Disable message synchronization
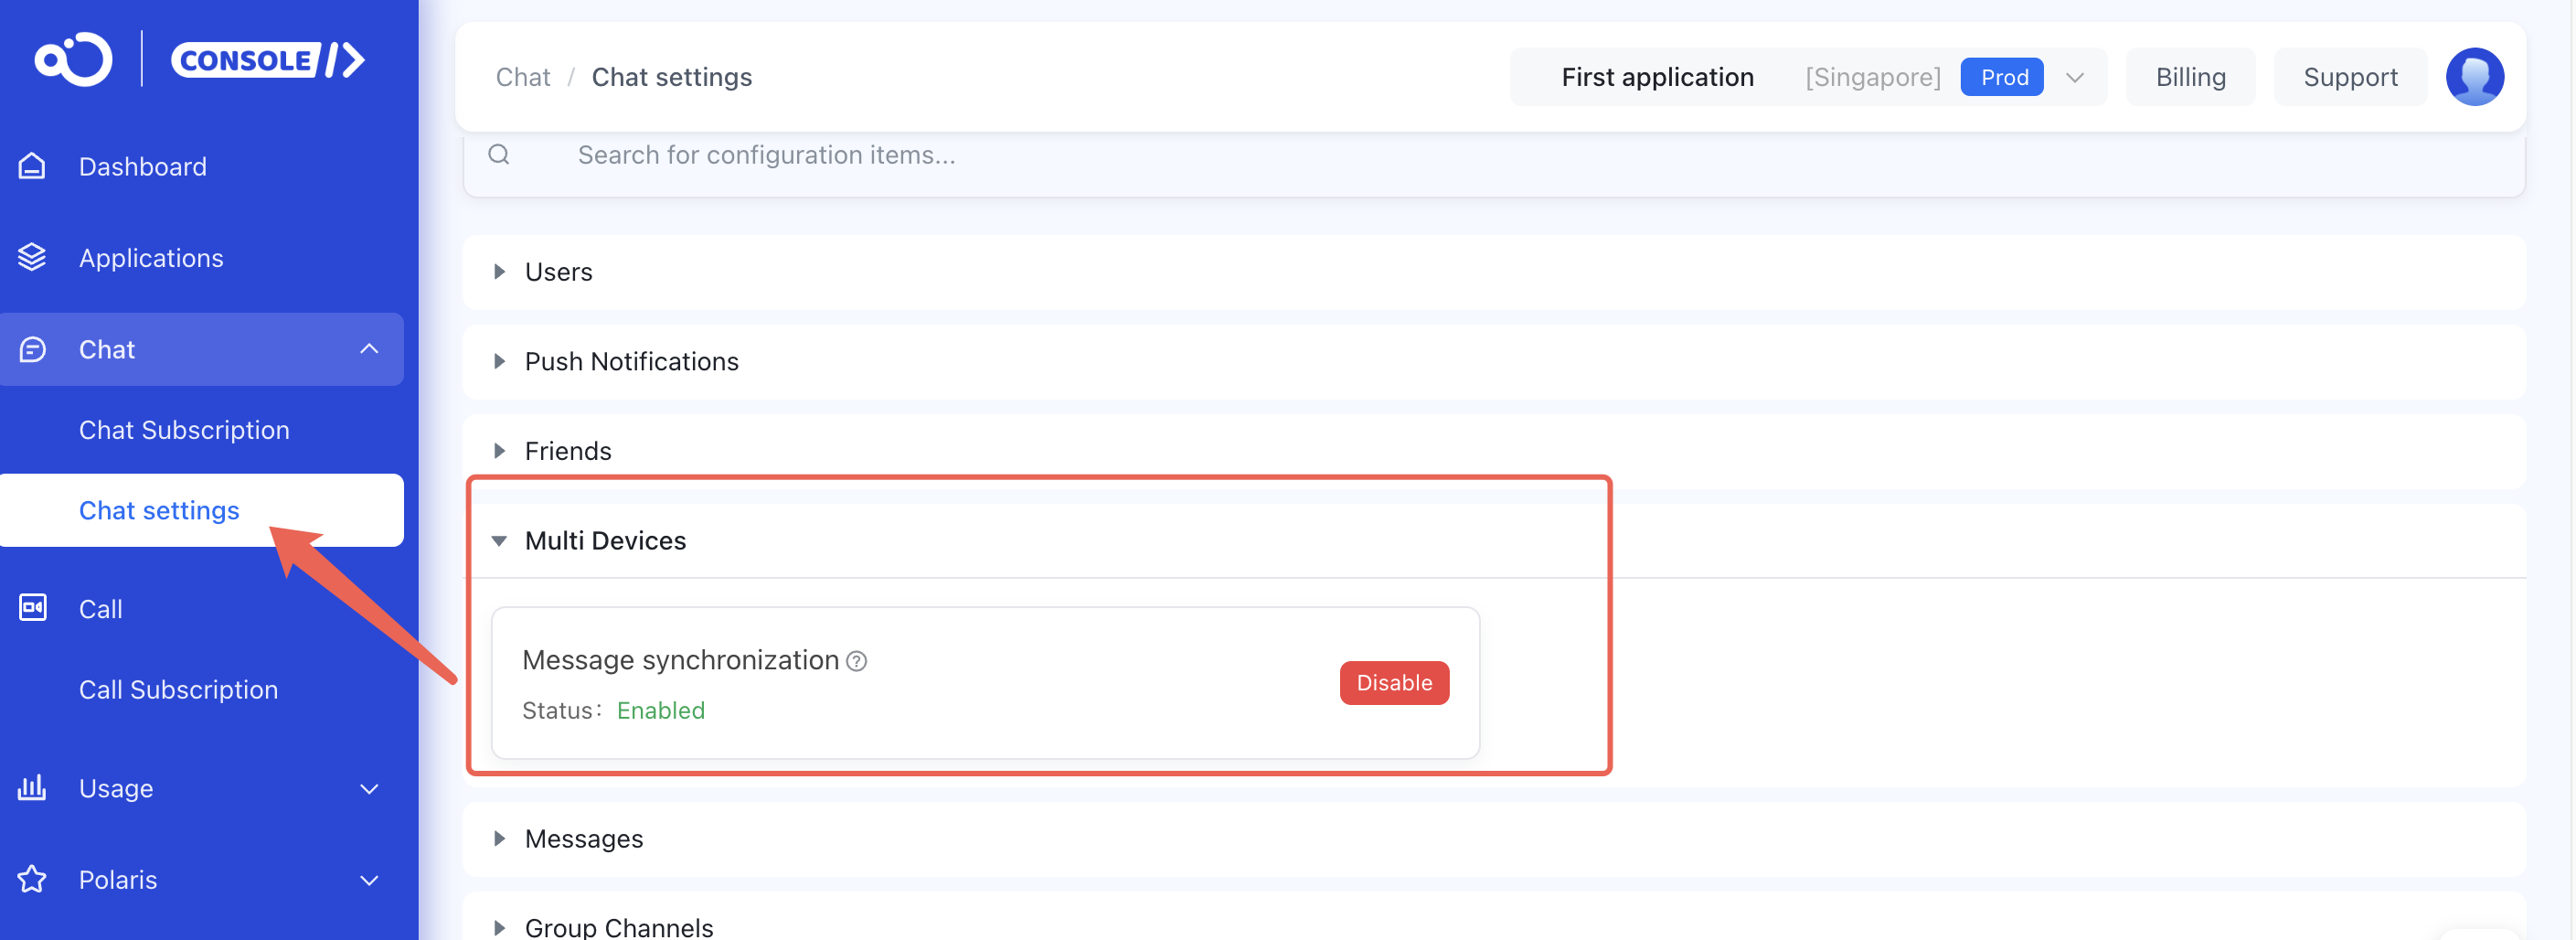 1394,683
